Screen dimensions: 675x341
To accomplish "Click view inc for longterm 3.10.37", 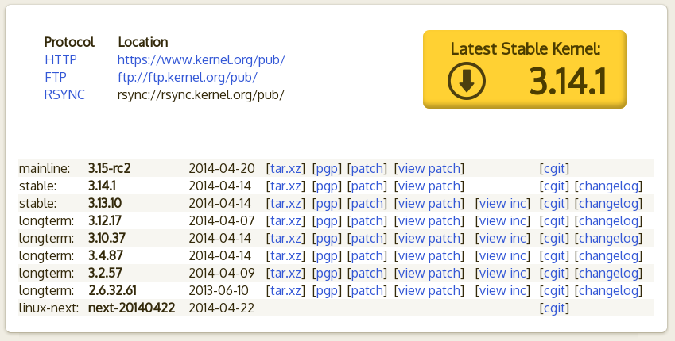I will [x=502, y=238].
